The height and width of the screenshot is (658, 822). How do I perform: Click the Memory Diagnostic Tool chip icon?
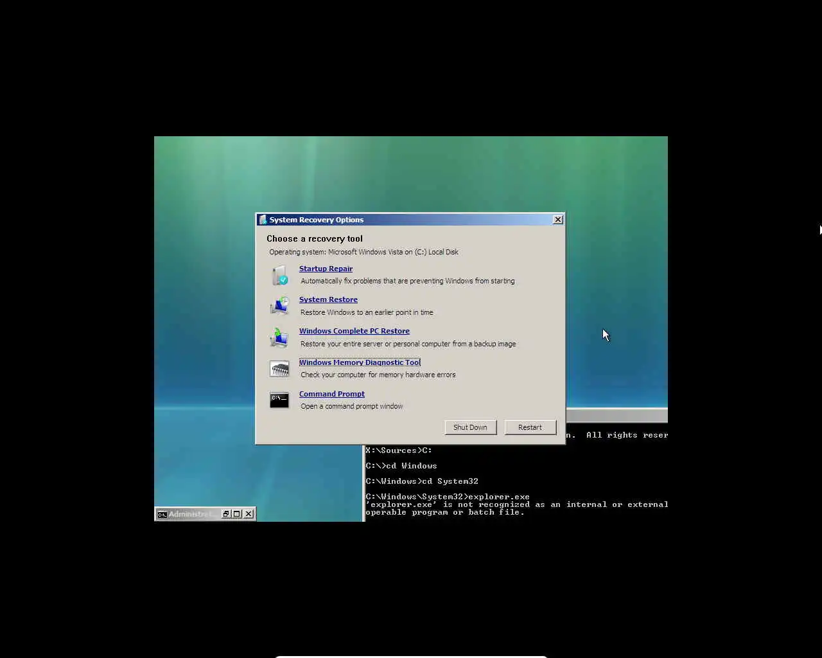[x=279, y=369]
